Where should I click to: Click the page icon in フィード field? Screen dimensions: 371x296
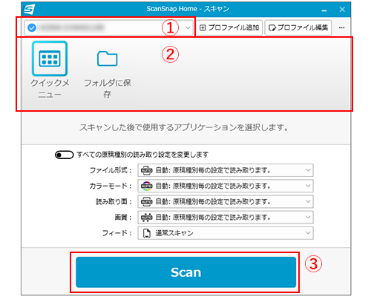(x=147, y=233)
